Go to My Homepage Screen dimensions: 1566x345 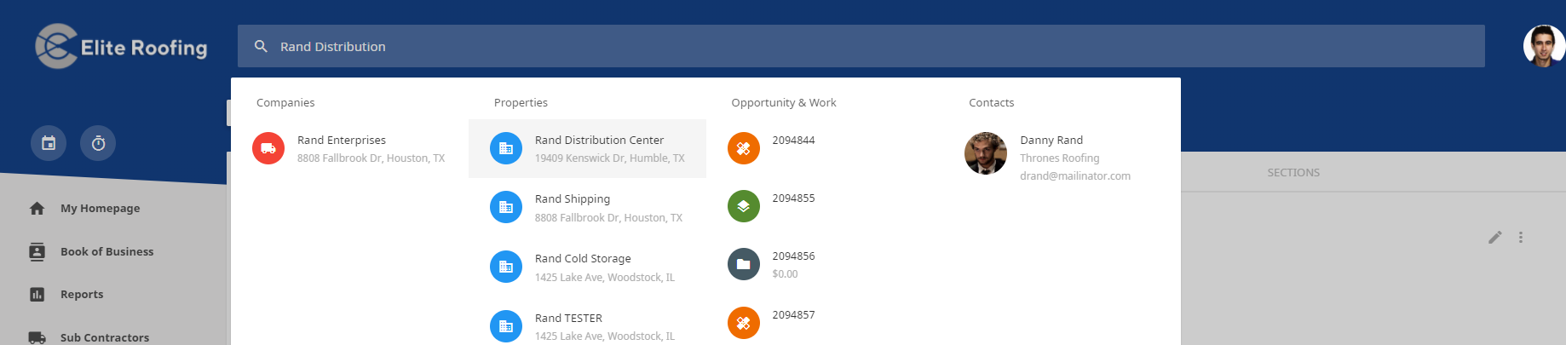pos(100,208)
